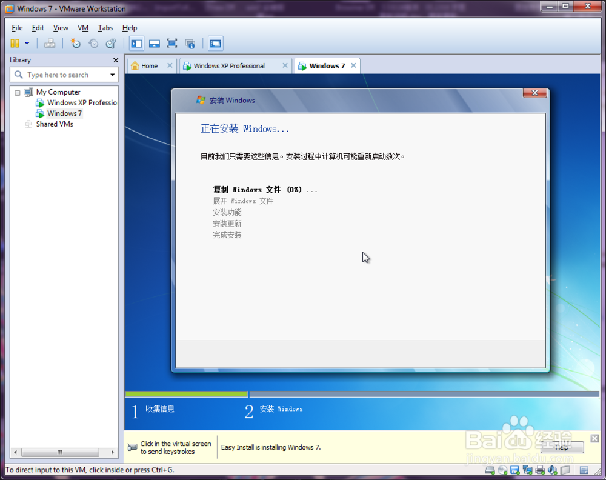Click the message log status bar icon
The height and width of the screenshot is (480, 606).
pyautogui.click(x=584, y=470)
